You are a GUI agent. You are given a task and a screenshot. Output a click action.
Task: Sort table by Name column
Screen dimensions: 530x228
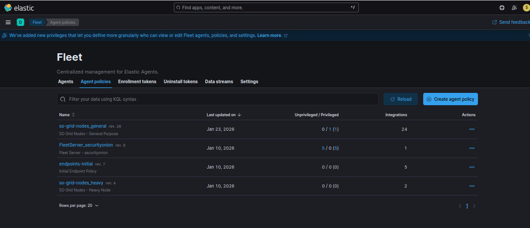coord(67,115)
